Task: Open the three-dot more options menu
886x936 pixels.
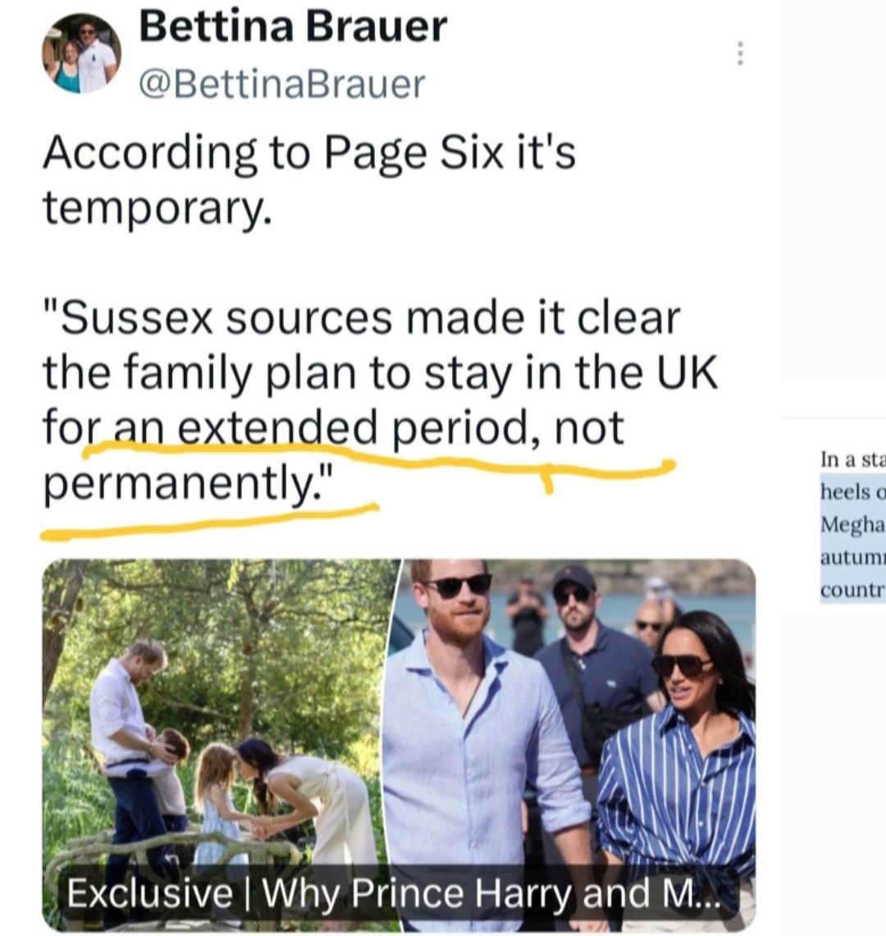Action: click(740, 53)
